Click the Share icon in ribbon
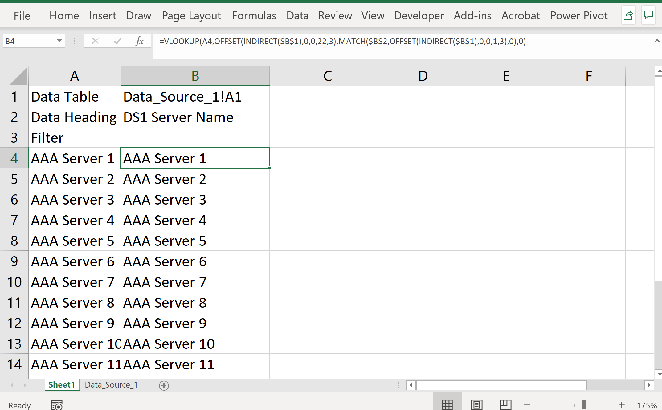Screen dimensions: 662x410 tap(628, 15)
